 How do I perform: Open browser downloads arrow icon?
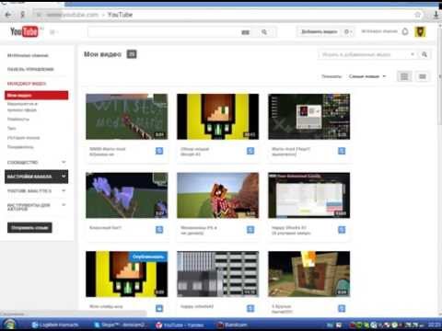436,15
